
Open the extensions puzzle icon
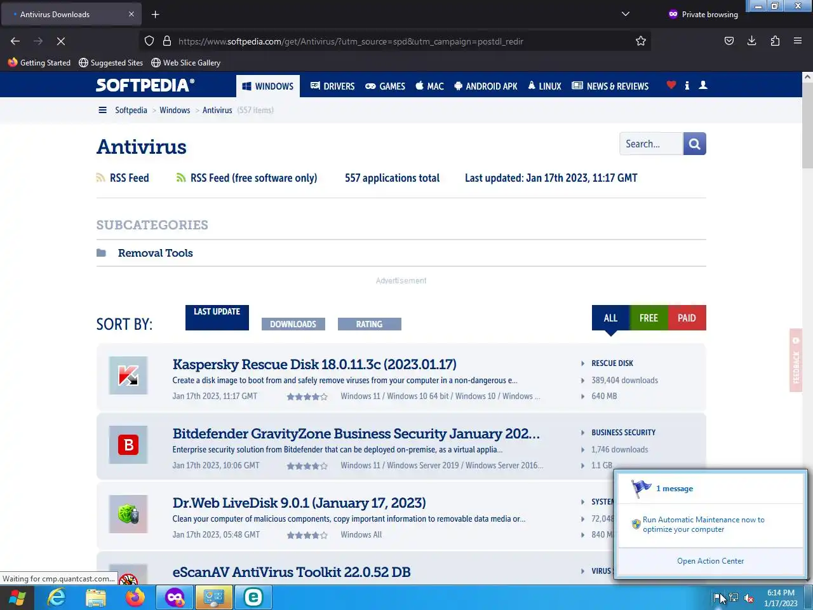[x=775, y=41]
